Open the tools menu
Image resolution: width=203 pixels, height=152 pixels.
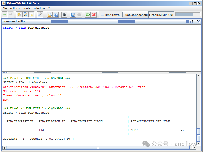pos(27,8)
